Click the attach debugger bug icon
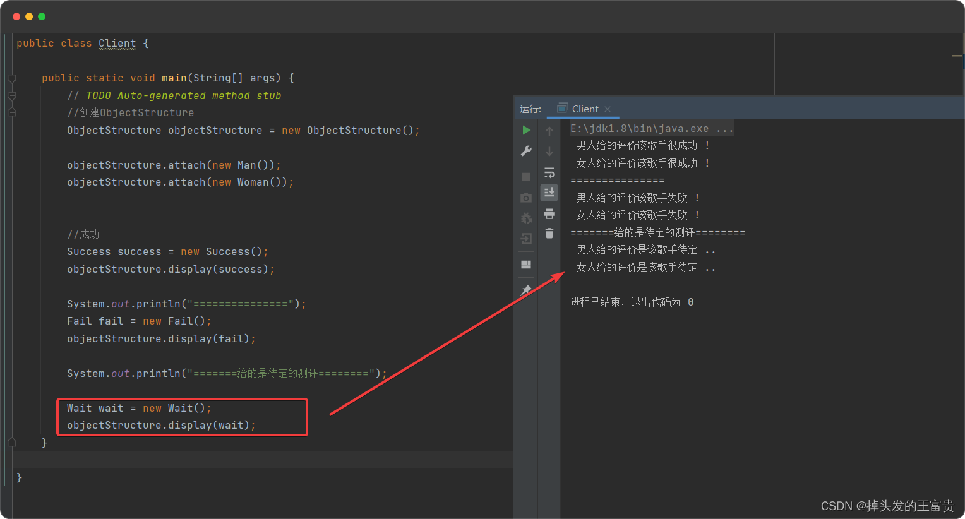This screenshot has width=965, height=519. [x=526, y=218]
